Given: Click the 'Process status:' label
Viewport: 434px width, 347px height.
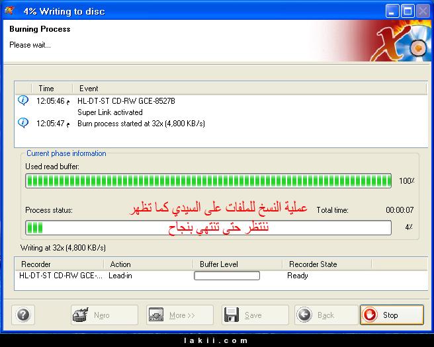Looking at the screenshot, I should pos(49,210).
